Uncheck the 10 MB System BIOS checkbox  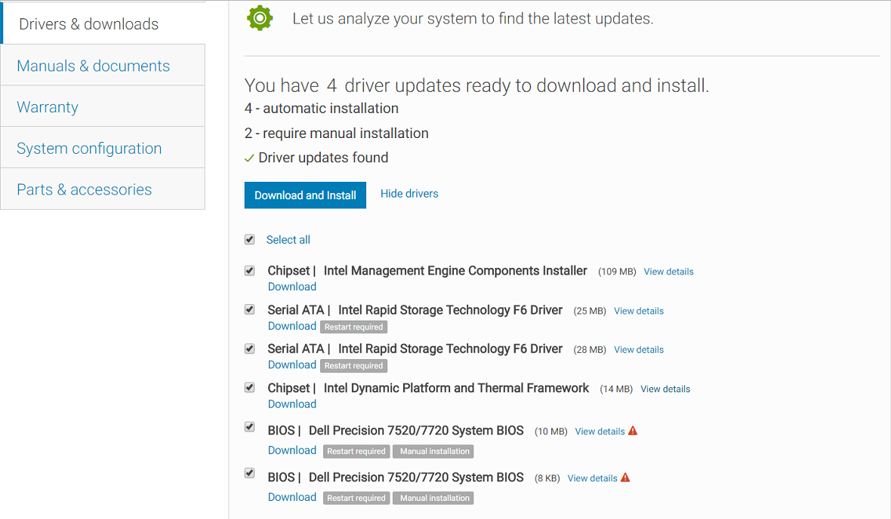click(x=249, y=426)
